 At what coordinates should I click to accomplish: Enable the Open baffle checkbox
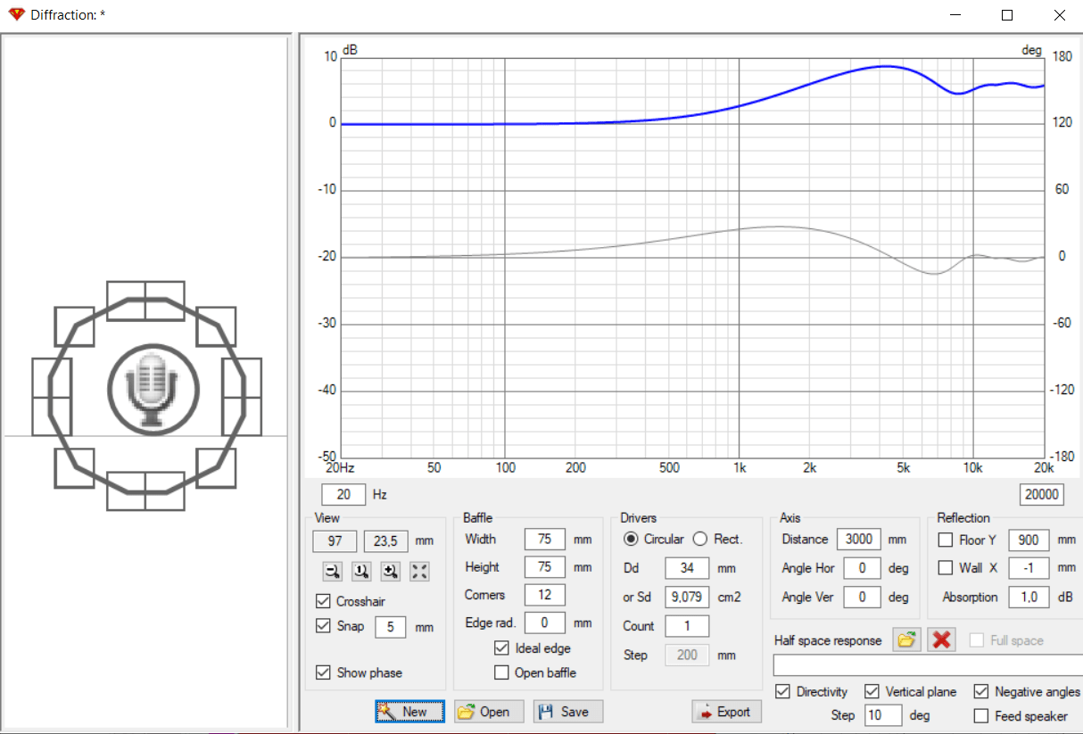pos(501,672)
